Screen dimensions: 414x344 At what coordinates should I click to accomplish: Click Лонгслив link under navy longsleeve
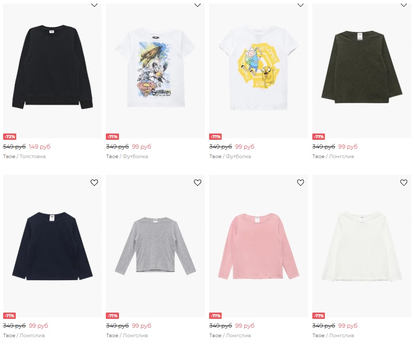click(32, 336)
